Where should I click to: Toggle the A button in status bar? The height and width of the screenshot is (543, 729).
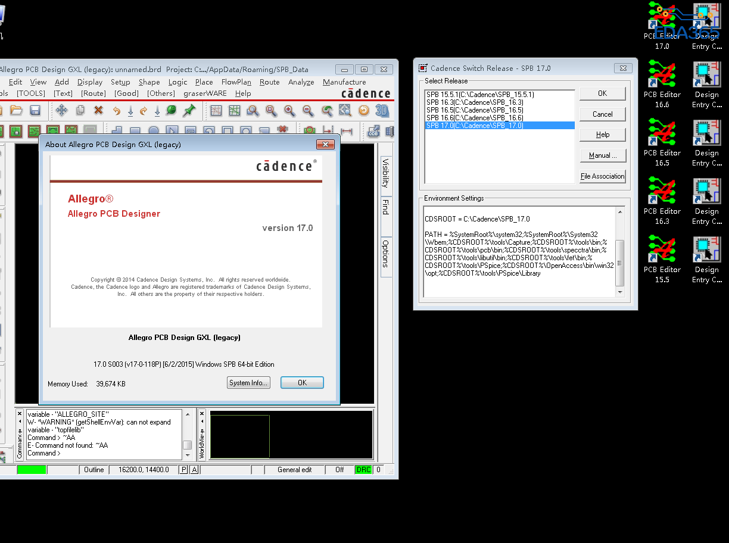click(x=194, y=470)
